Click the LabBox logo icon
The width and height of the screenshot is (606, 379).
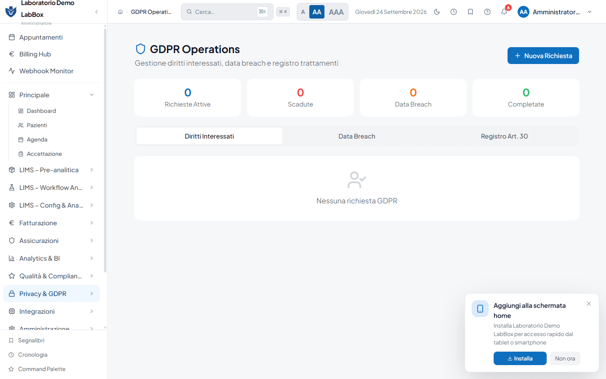click(x=11, y=11)
